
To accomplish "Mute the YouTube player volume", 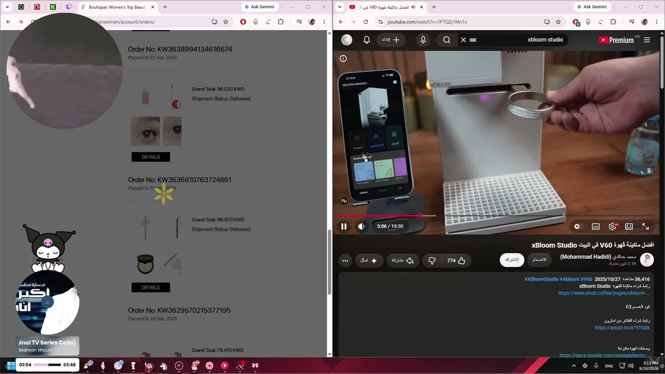I will (361, 226).
